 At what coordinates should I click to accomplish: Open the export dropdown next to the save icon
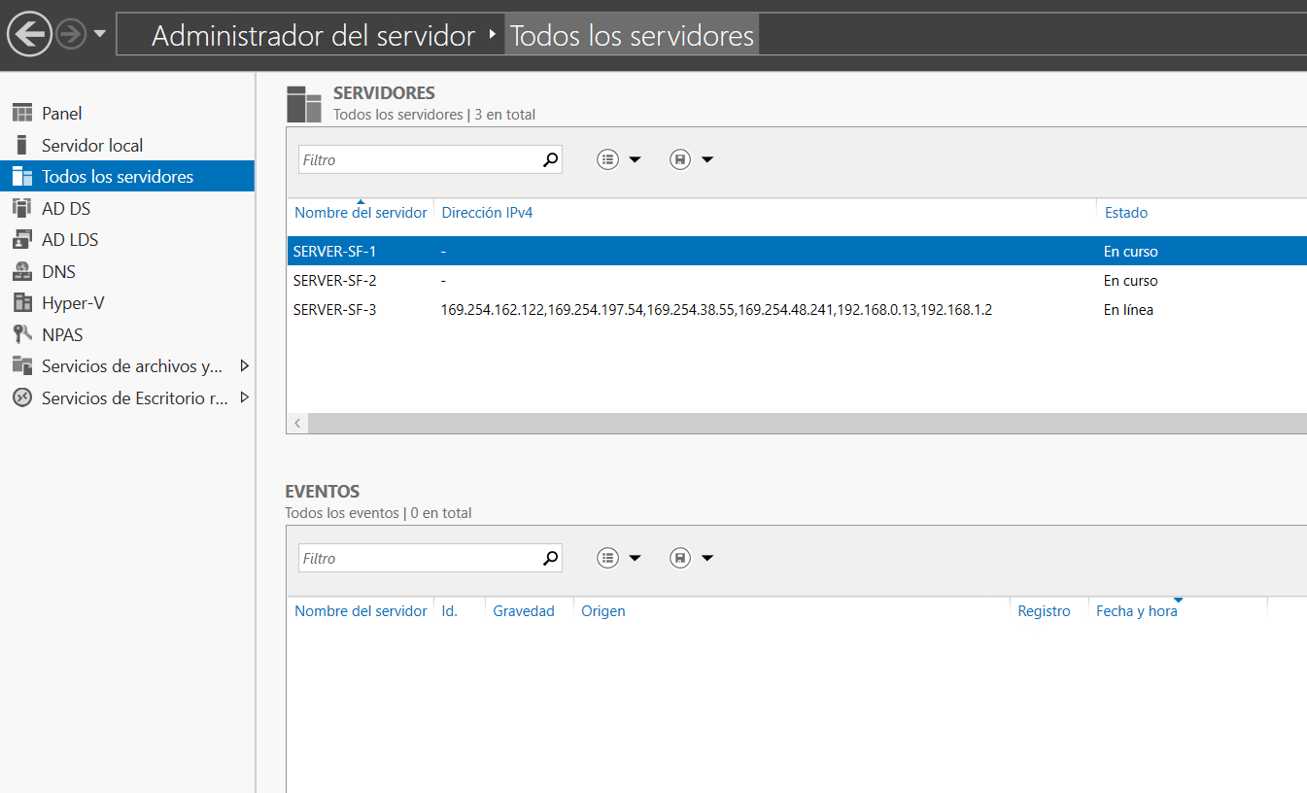tap(705, 158)
